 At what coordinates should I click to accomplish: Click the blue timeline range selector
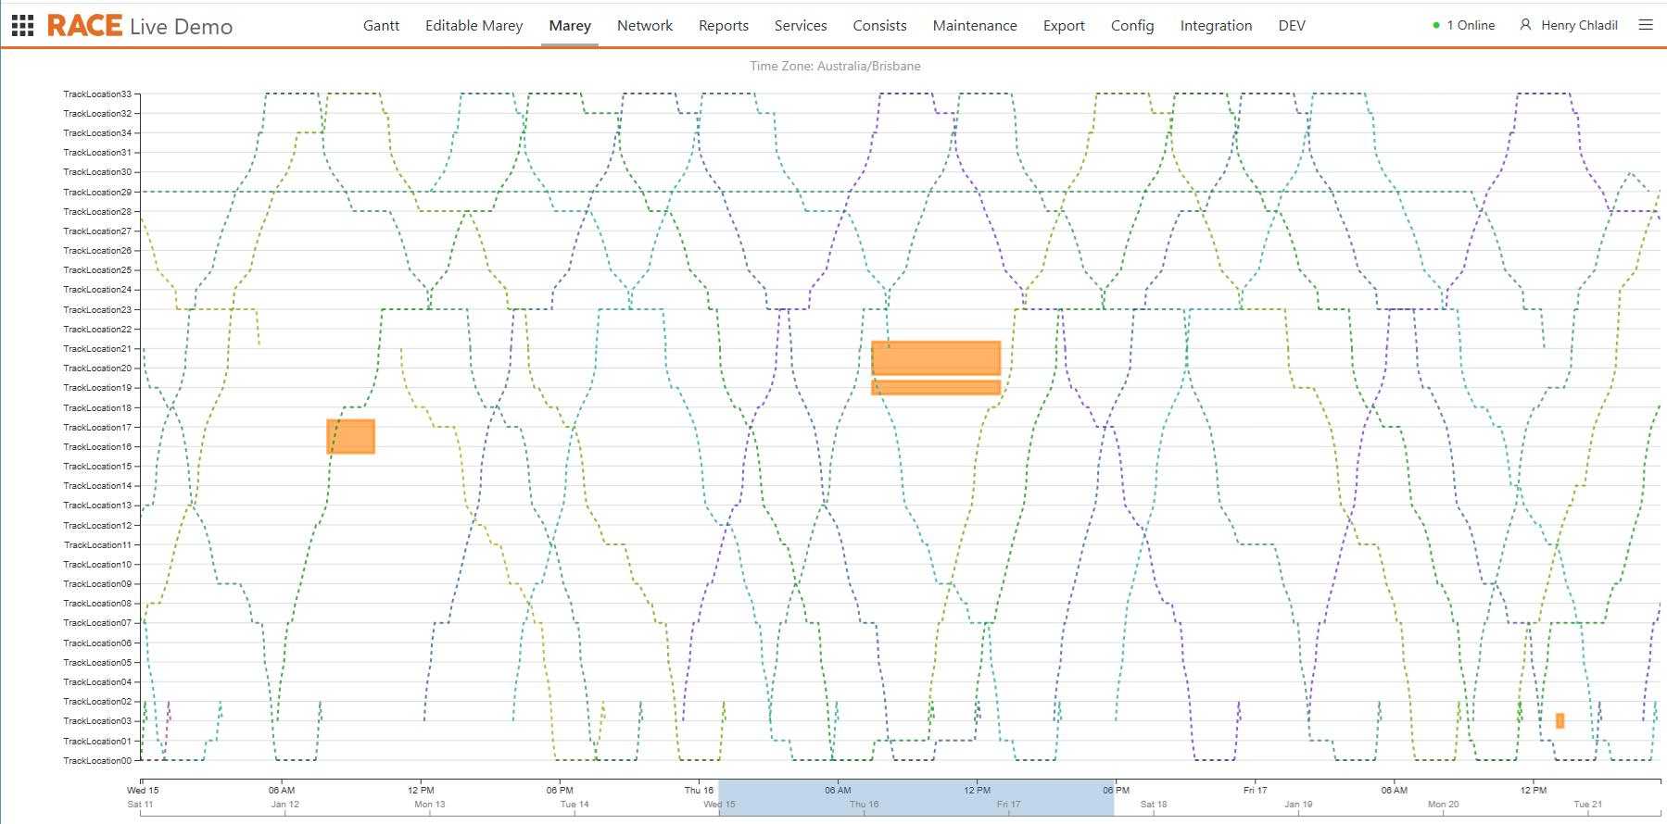[916, 797]
